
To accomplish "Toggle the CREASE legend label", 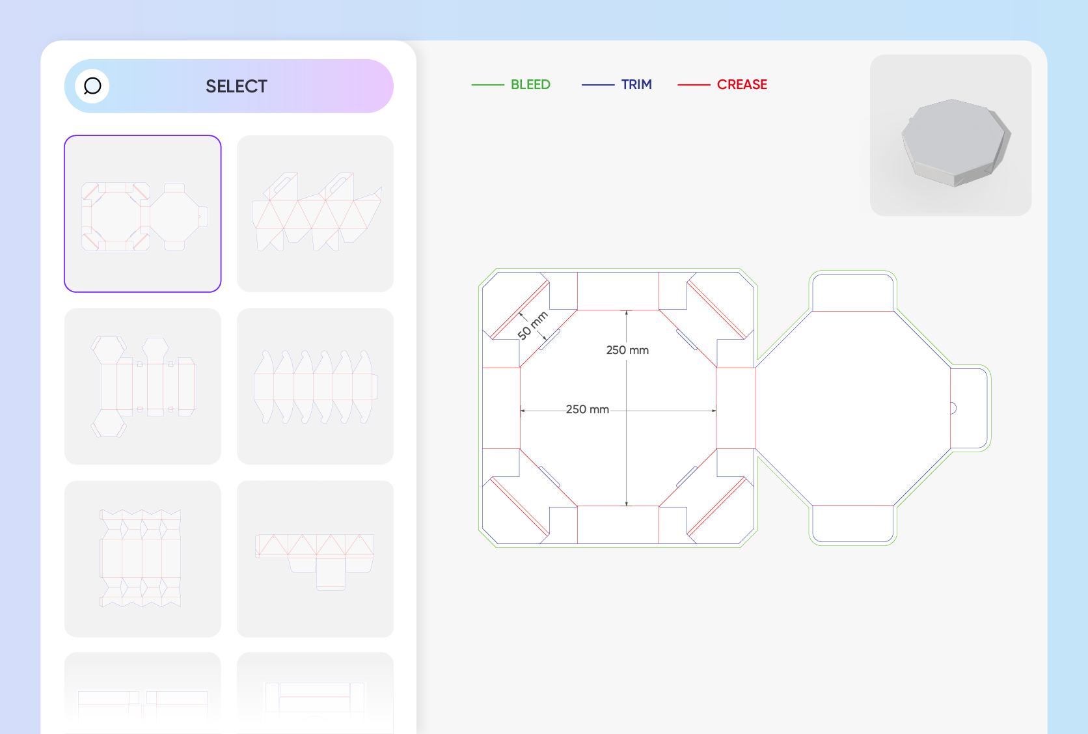I will pyautogui.click(x=742, y=85).
